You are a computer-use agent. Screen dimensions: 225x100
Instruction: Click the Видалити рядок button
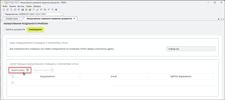43,70
